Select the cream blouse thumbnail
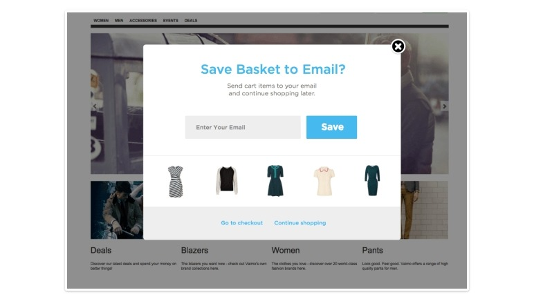This screenshot has height=299, width=534. click(x=324, y=181)
